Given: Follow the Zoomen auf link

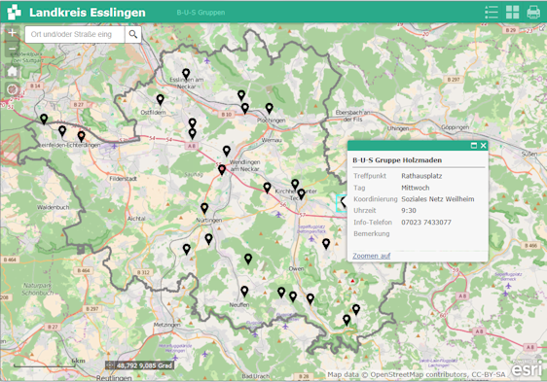Looking at the screenshot, I should (x=371, y=256).
